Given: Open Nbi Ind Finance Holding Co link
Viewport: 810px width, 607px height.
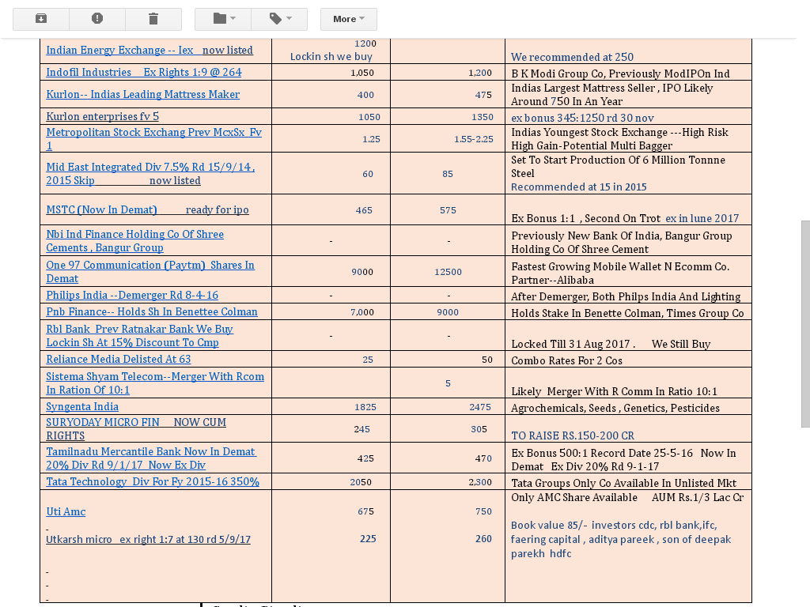Looking at the screenshot, I should coord(134,241).
